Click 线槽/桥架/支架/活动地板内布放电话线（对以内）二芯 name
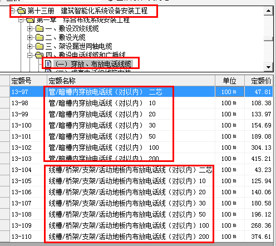The height and width of the screenshot is (246, 276). [x=130, y=170]
